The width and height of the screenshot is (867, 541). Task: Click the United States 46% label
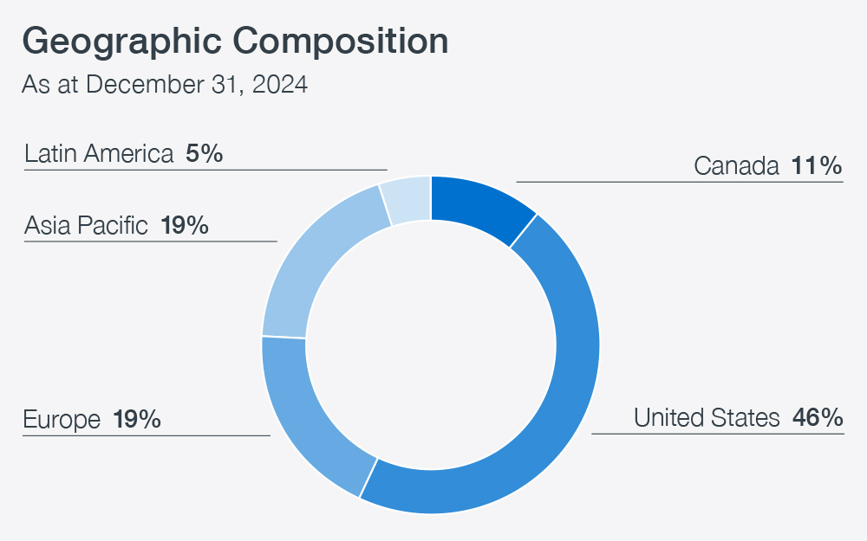[x=738, y=417]
